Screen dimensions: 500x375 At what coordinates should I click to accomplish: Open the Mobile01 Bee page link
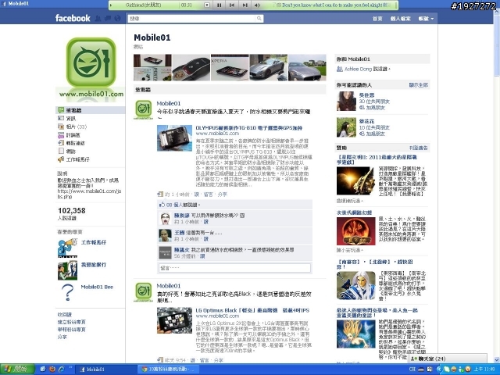click(x=97, y=287)
